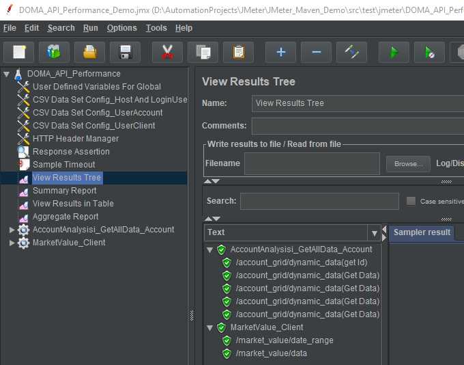This screenshot has width=464, height=365.
Task: Open the Run menu
Action: tap(90, 28)
